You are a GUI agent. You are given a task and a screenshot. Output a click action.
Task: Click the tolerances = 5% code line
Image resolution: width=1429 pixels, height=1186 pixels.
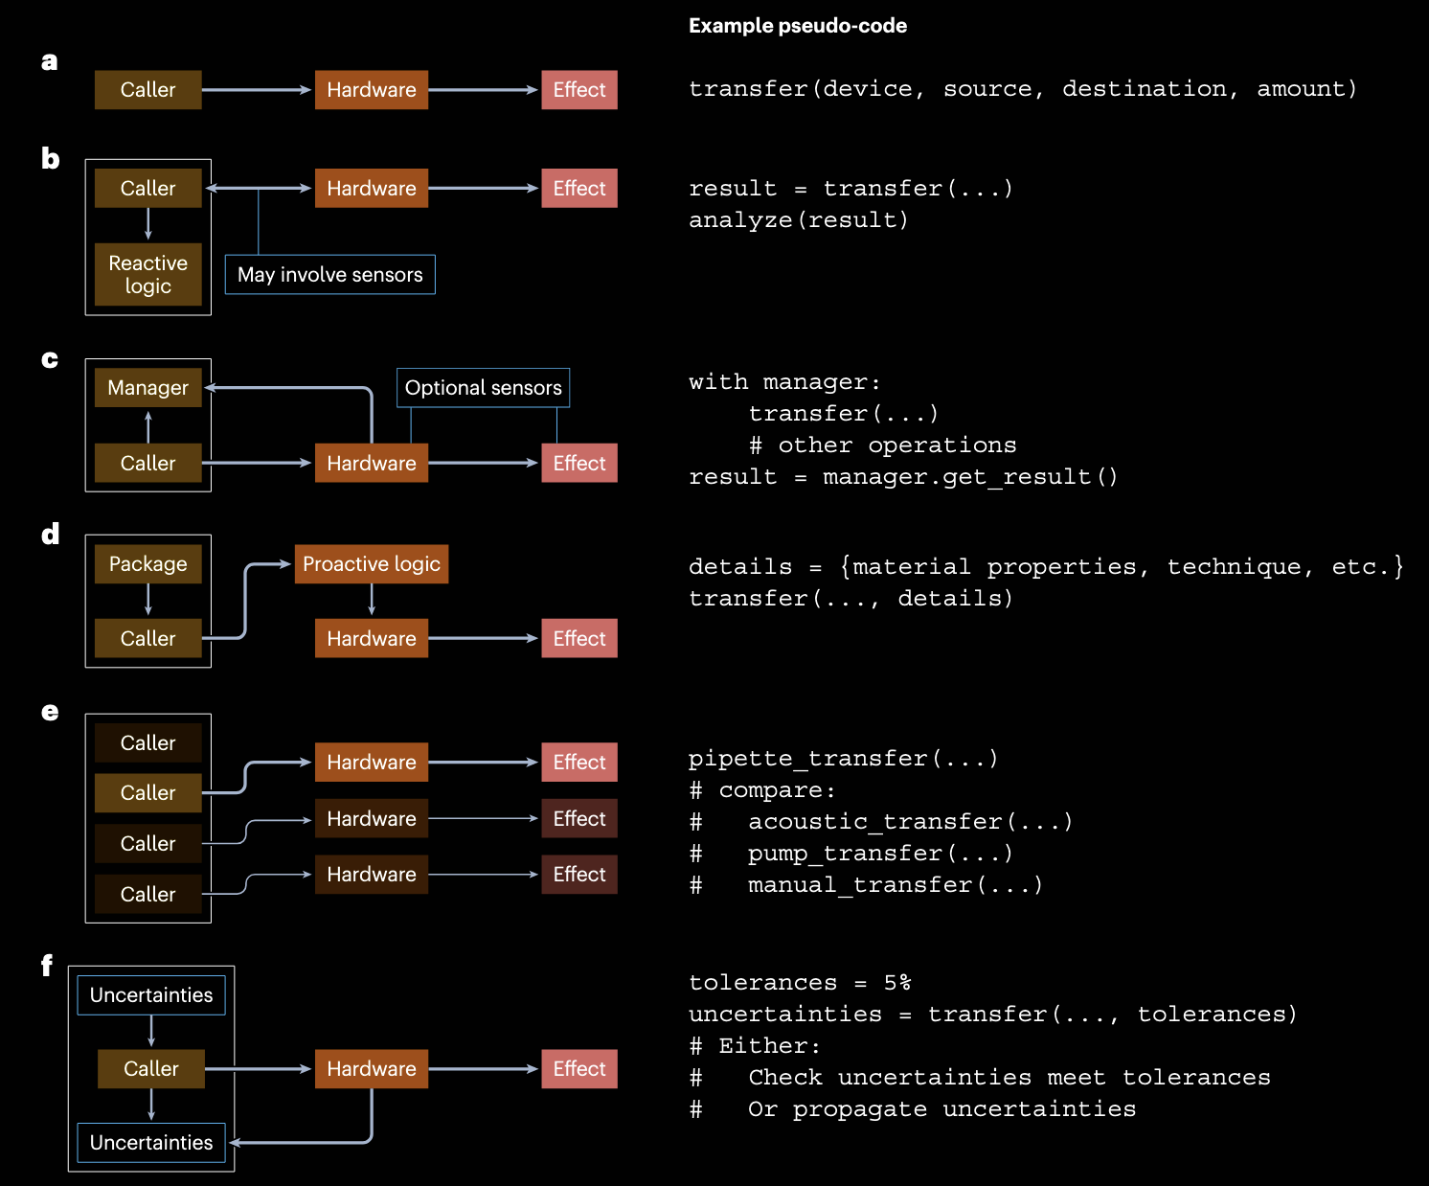(799, 983)
